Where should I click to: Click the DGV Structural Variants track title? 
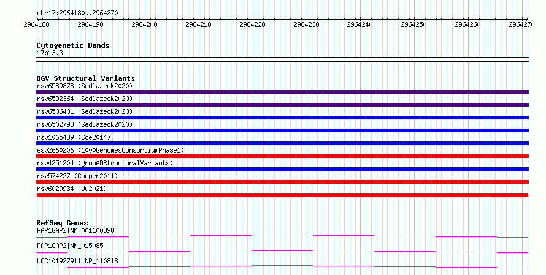click(86, 78)
